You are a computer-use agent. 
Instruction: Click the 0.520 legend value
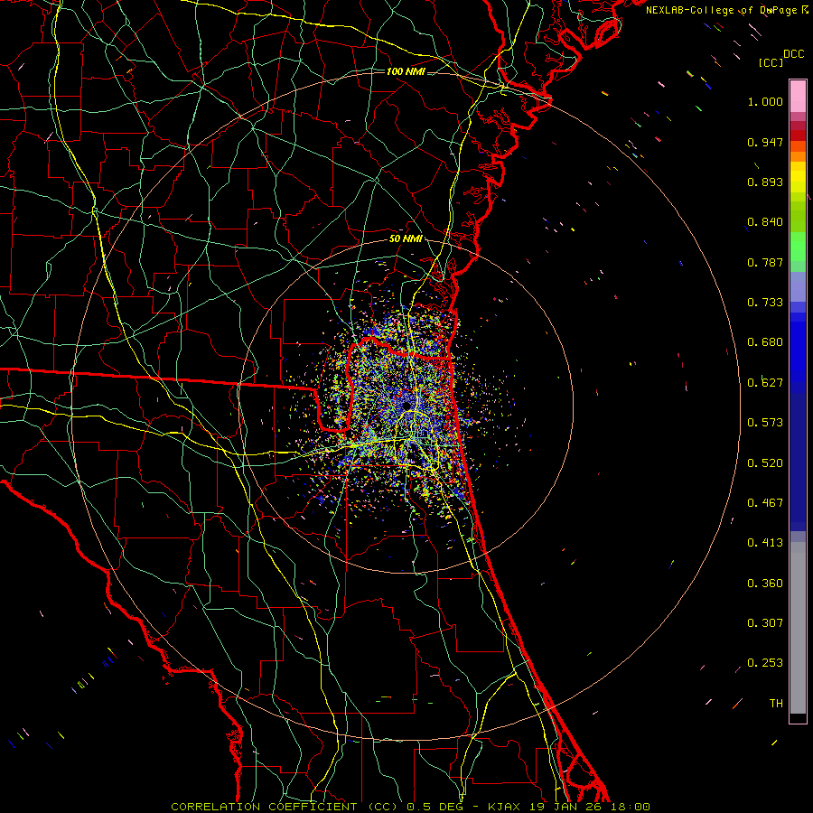tap(765, 463)
